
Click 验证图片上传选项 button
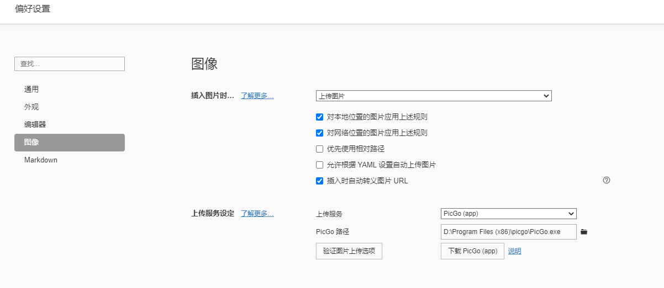click(x=349, y=251)
